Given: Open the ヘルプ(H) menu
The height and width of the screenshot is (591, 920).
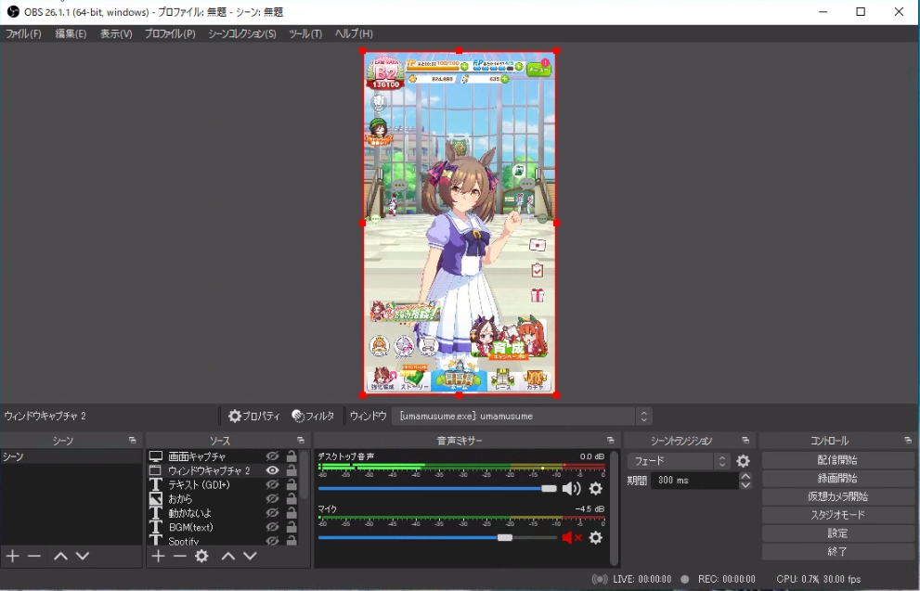Looking at the screenshot, I should point(353,34).
